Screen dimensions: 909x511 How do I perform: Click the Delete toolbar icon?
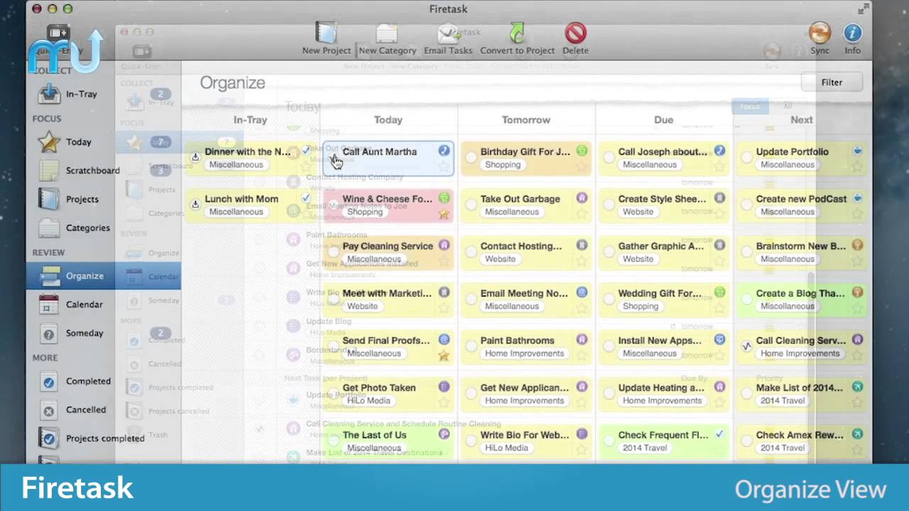click(x=575, y=33)
